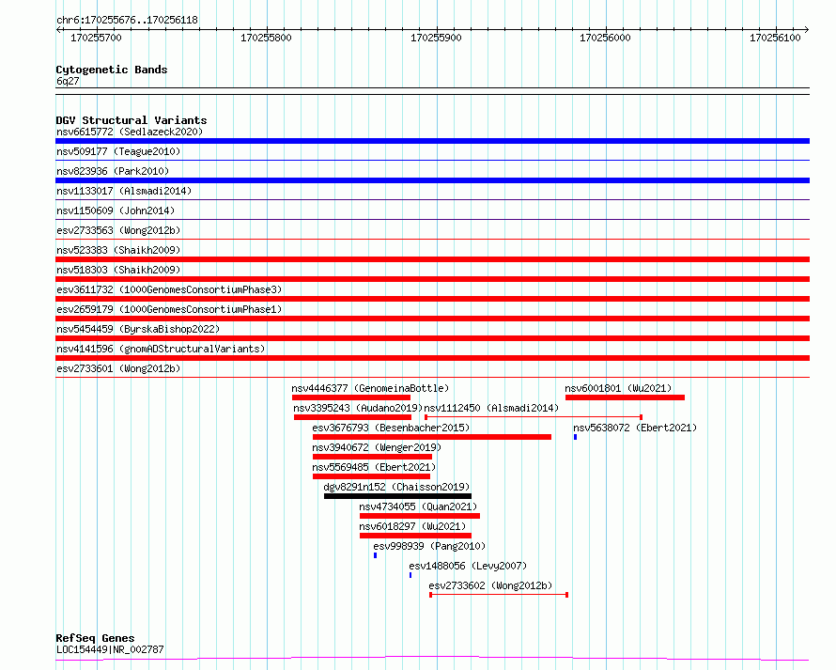The height and width of the screenshot is (670, 836).
Task: Click nsv5638072 (Ebert2021) label
Action: (635, 428)
